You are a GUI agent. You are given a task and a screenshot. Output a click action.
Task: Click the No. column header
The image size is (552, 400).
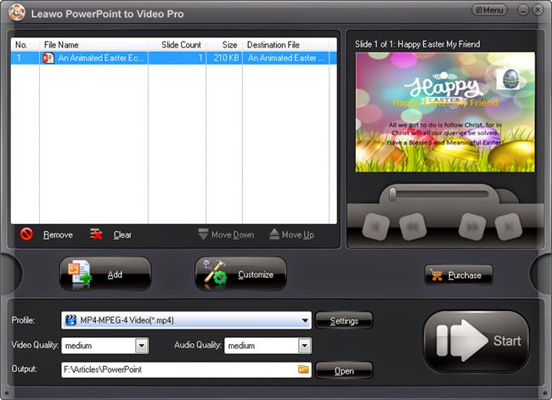[25, 45]
